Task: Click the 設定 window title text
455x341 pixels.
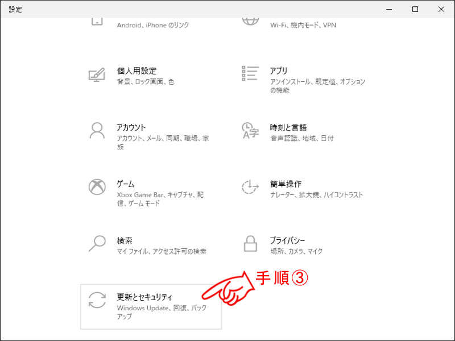Action: click(x=15, y=9)
